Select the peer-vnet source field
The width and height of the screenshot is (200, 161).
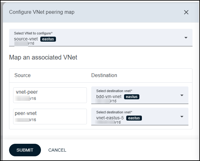pos(50,116)
